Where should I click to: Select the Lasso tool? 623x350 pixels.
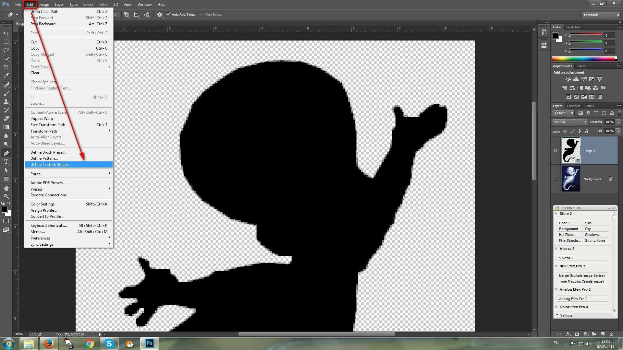click(6, 50)
